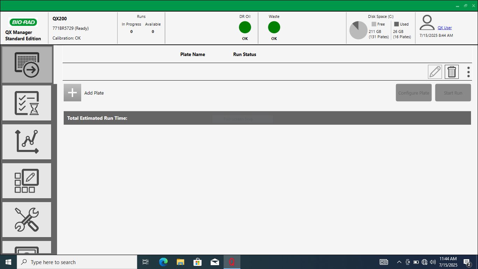Viewport: 478px width, 269px height.
Task: Expand the three-dot vertical options menu
Action: click(x=469, y=72)
